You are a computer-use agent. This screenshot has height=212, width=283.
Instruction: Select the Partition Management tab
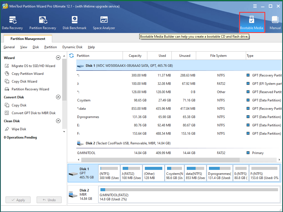(28, 39)
